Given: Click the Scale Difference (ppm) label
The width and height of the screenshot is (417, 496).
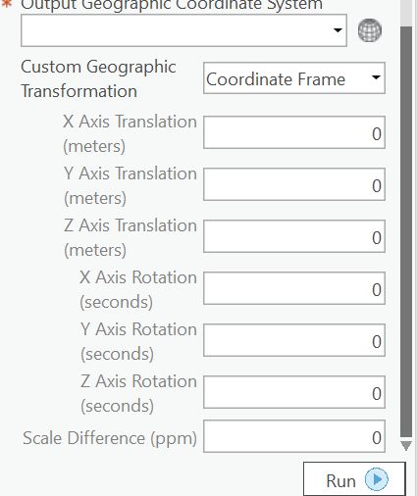Looking at the screenshot, I should pyautogui.click(x=110, y=438).
